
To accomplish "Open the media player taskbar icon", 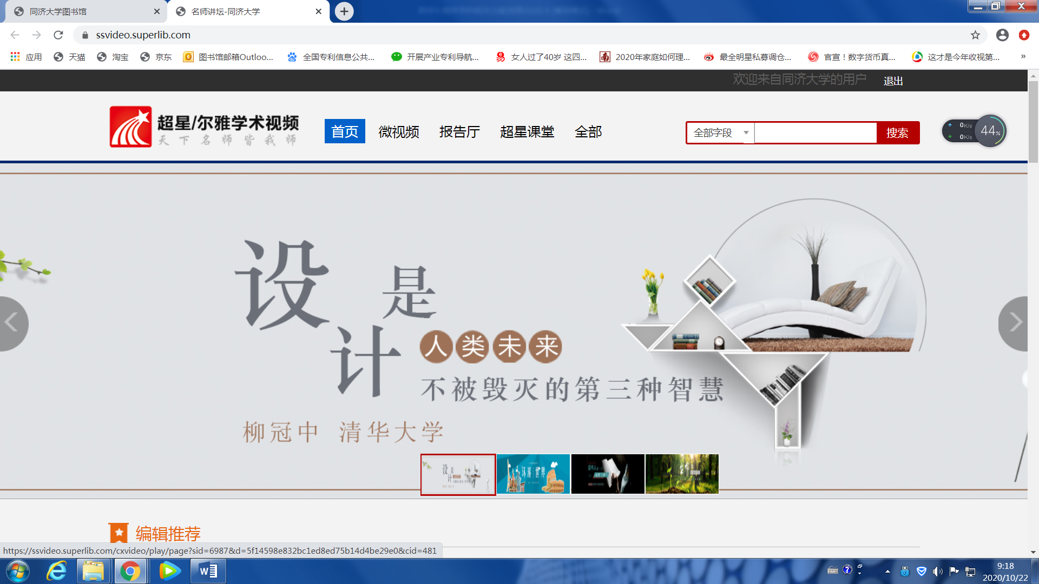I will [169, 571].
